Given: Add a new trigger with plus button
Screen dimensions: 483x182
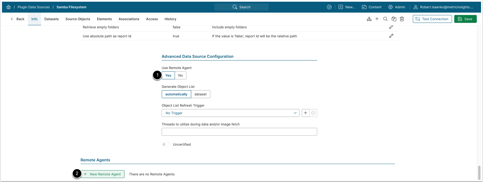Looking at the screenshot, I should pos(305,113).
